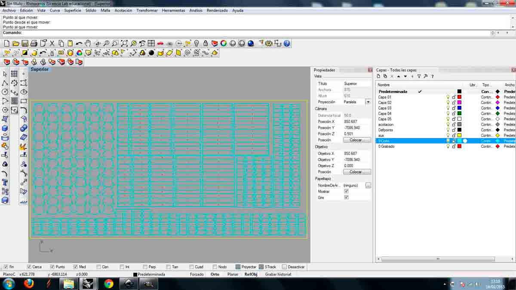Click the red car icon in toolbar
The image size is (516, 290).
point(160,43)
